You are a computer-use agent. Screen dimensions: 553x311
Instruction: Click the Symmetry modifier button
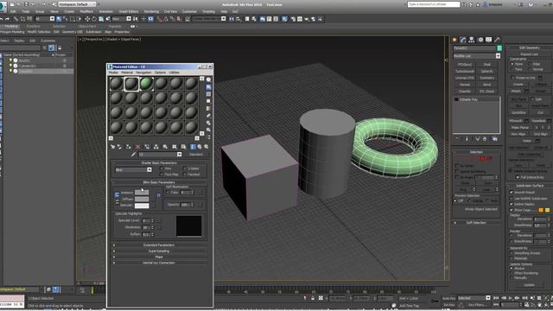click(x=487, y=78)
